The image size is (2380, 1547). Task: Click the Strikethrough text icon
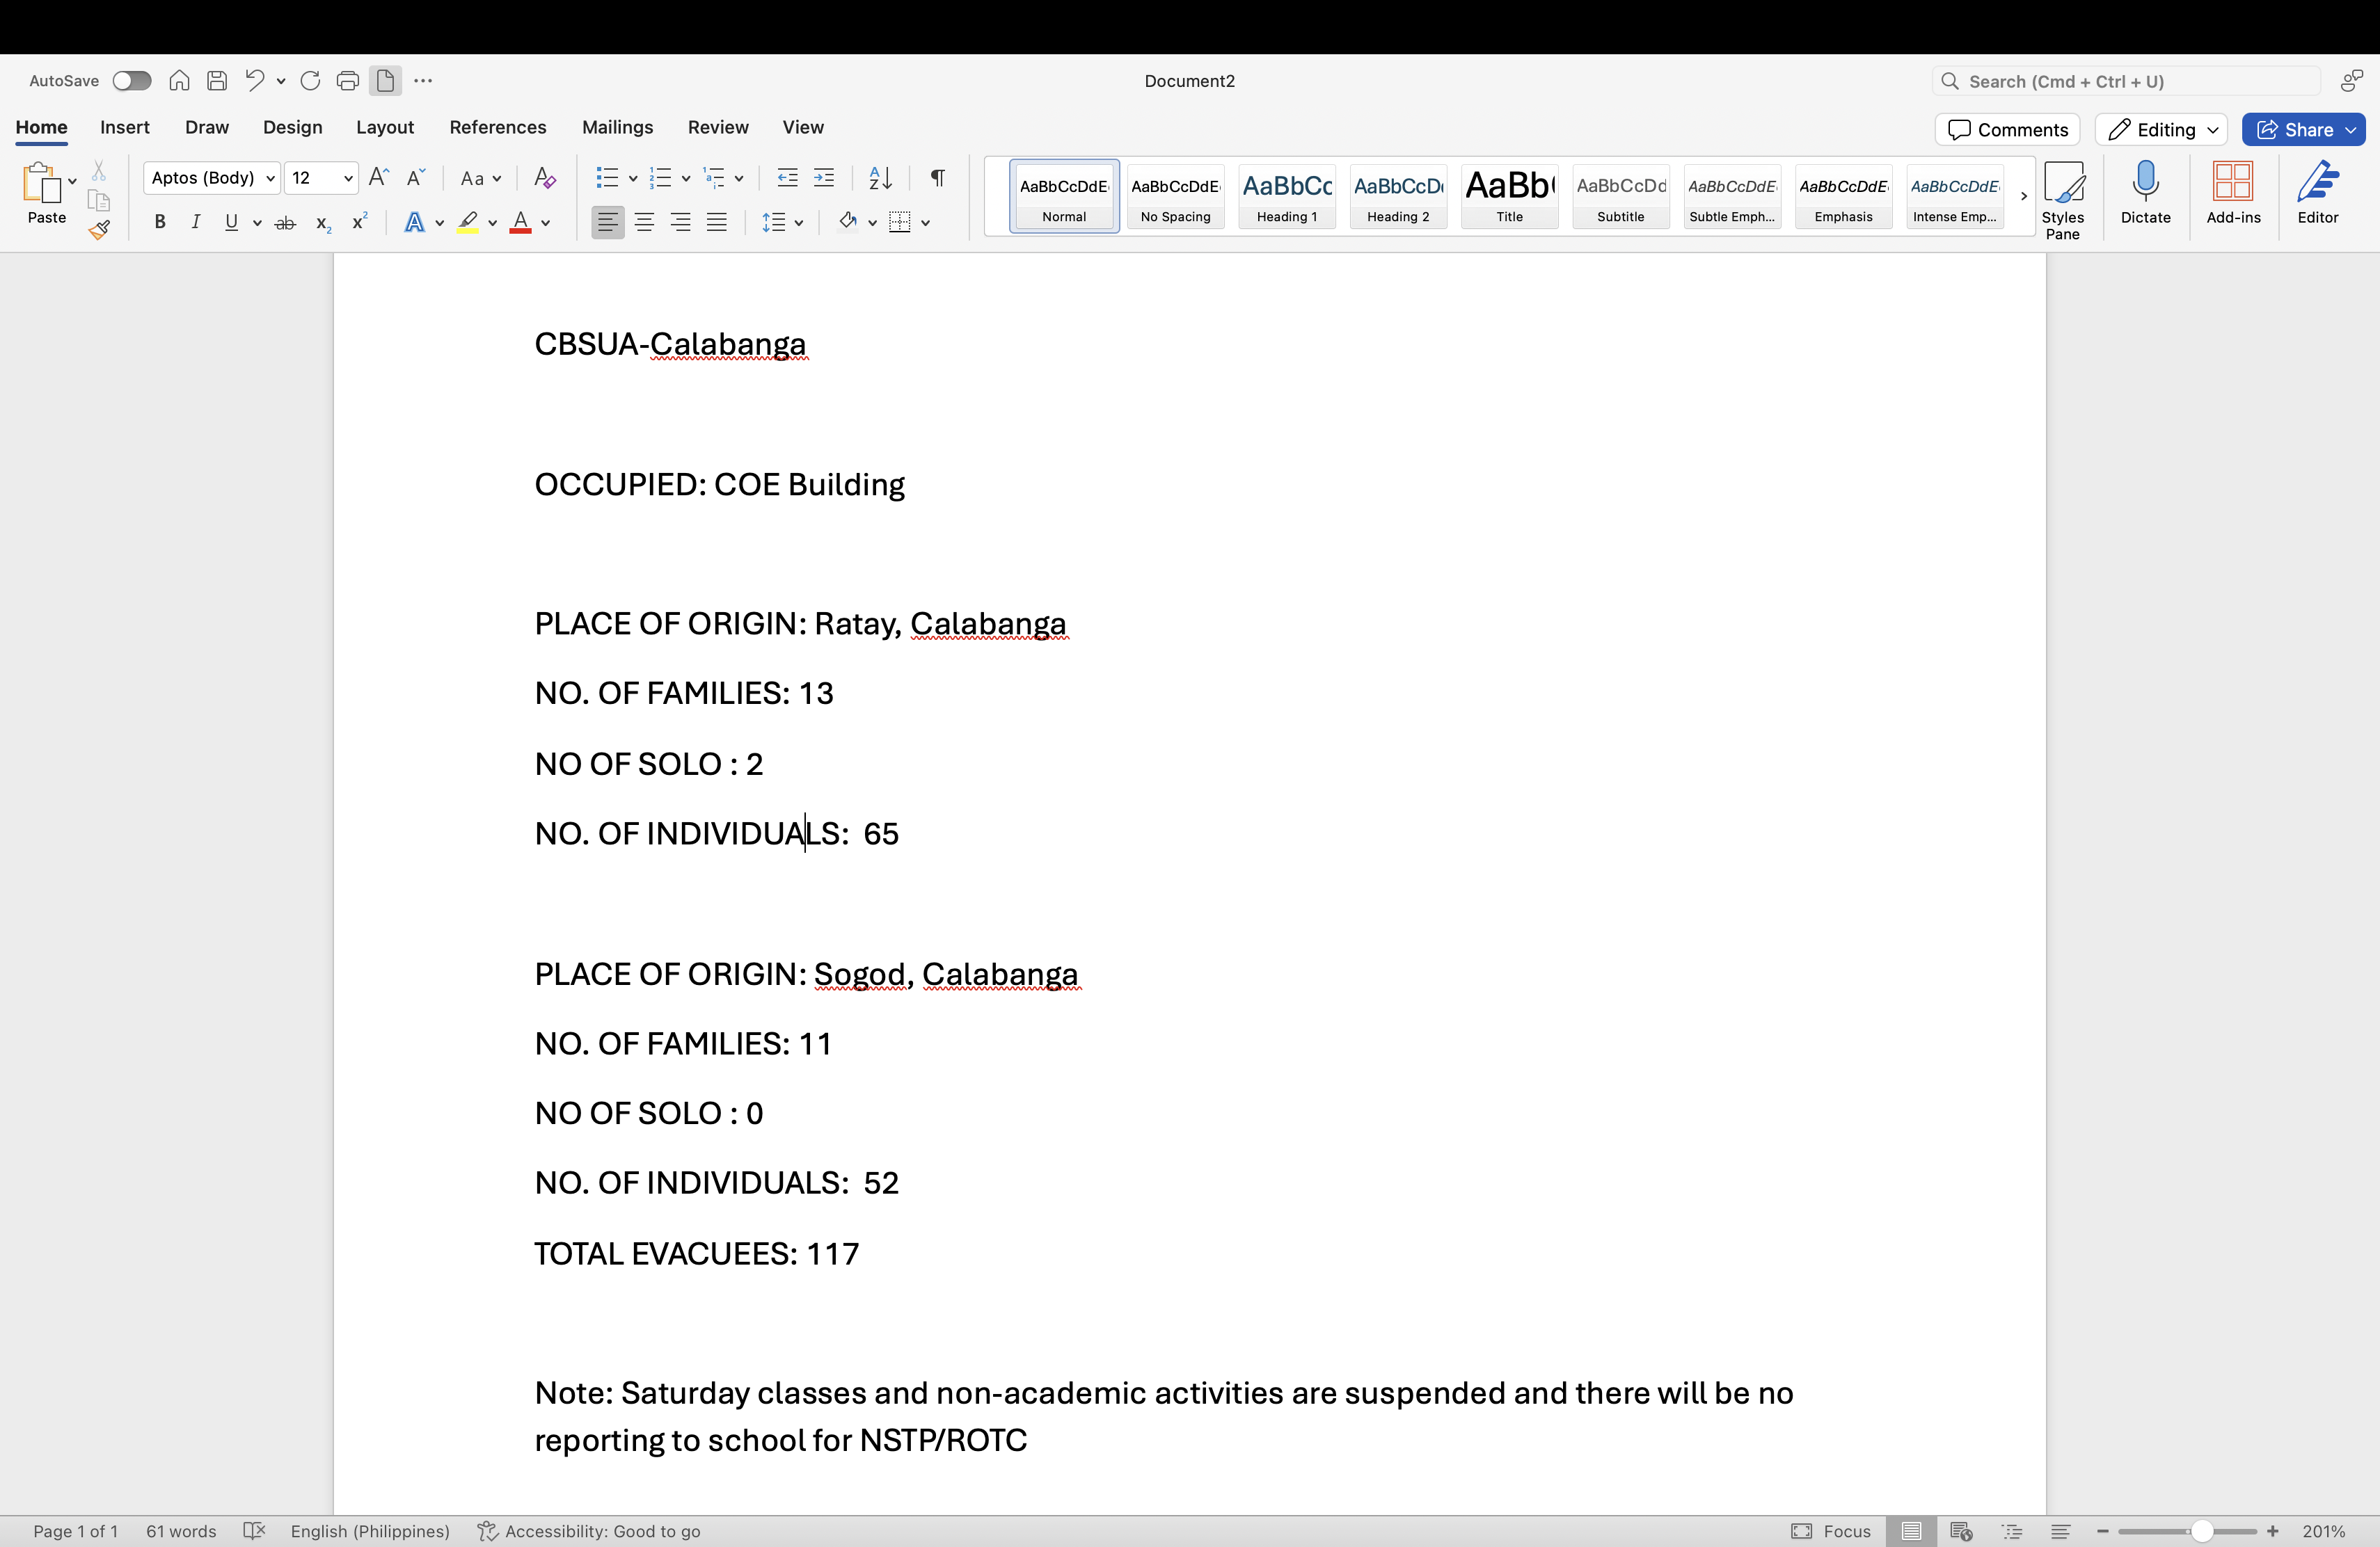(285, 223)
